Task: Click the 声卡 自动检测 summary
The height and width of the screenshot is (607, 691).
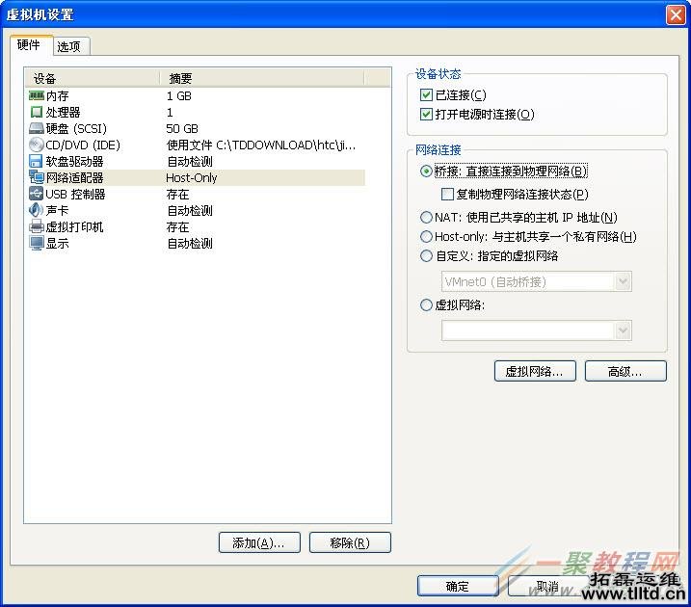Action: pyautogui.click(x=190, y=211)
